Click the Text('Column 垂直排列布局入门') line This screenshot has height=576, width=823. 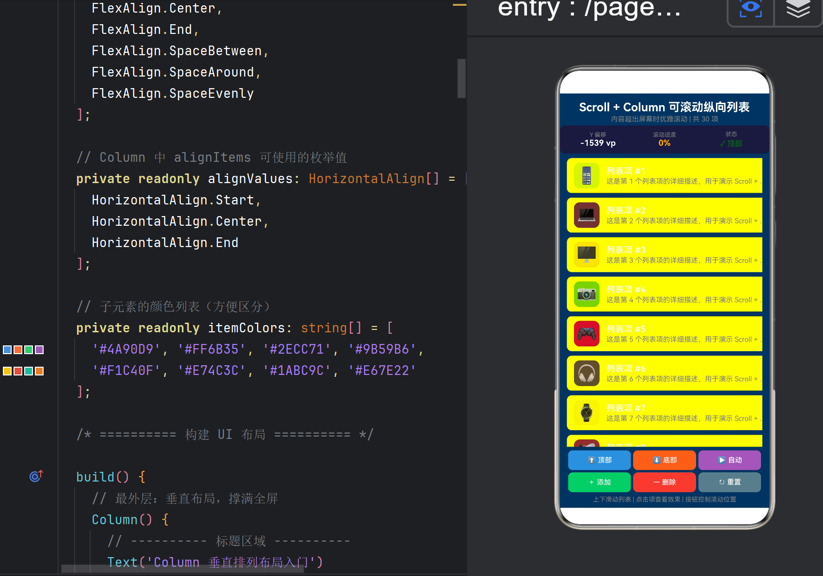click(215, 562)
